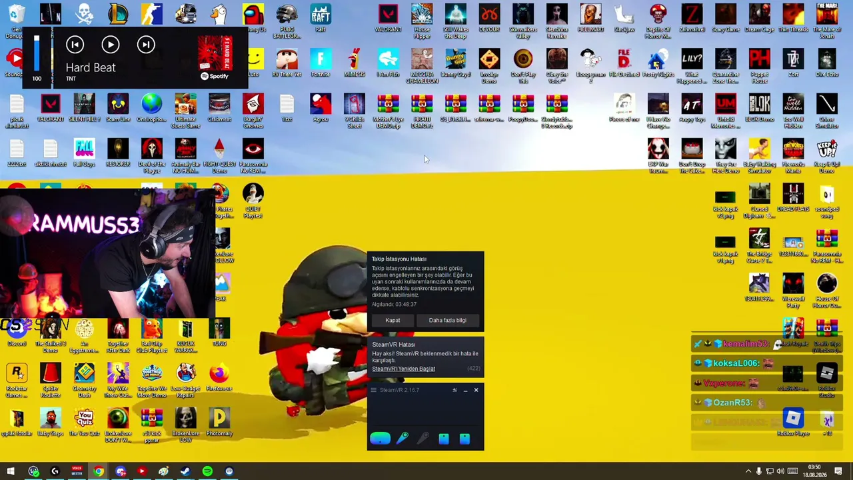
Task: Click the second base station icon in SteamVR
Action: [x=464, y=439]
